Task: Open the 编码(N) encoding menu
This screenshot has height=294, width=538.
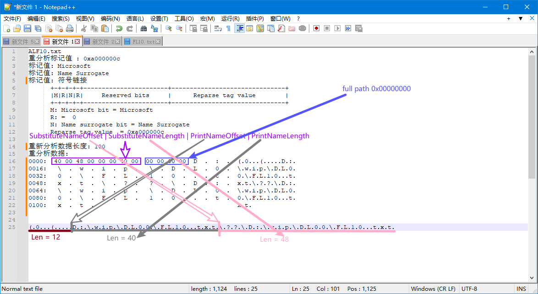Action: pyautogui.click(x=110, y=19)
